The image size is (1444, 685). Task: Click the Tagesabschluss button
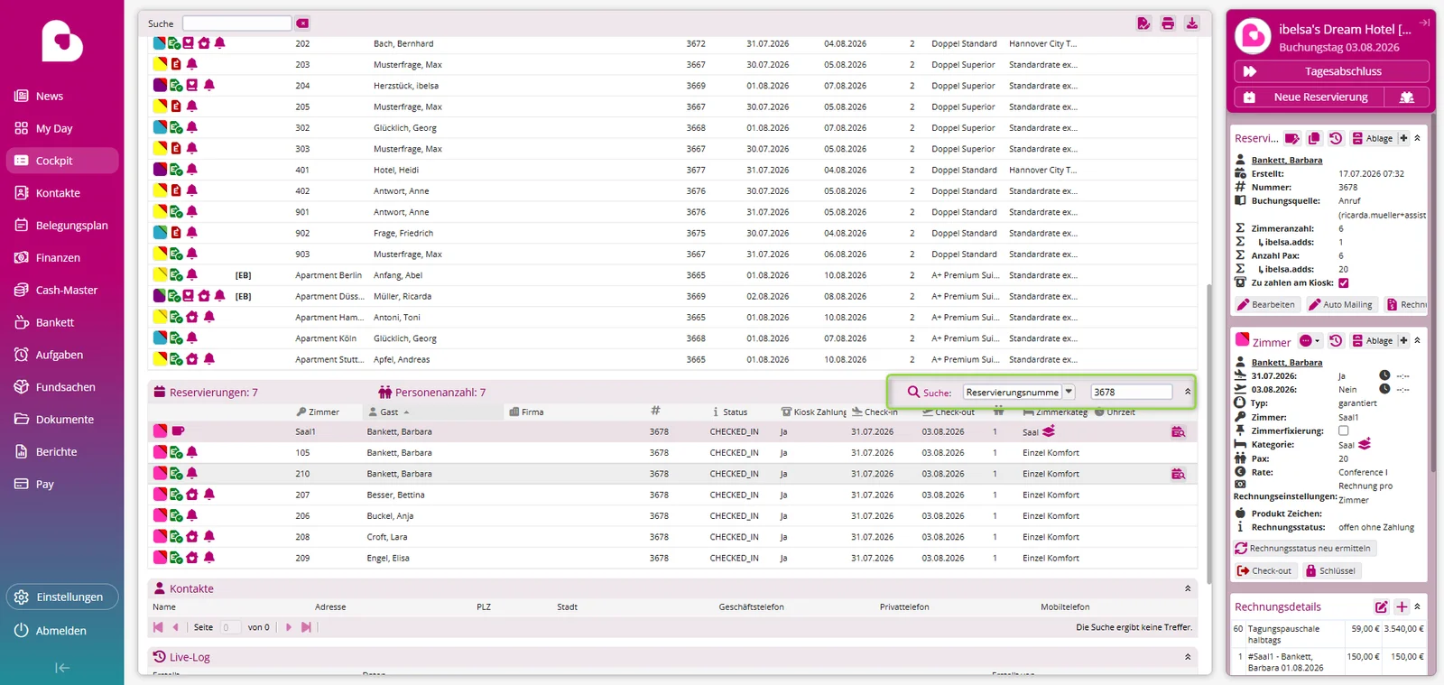point(1331,71)
